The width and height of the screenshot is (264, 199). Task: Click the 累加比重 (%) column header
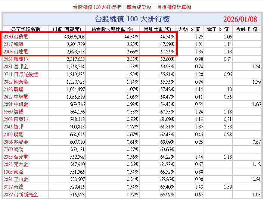[x=157, y=29]
